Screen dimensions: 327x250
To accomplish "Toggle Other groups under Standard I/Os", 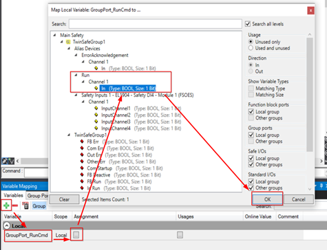I will click(x=251, y=187).
